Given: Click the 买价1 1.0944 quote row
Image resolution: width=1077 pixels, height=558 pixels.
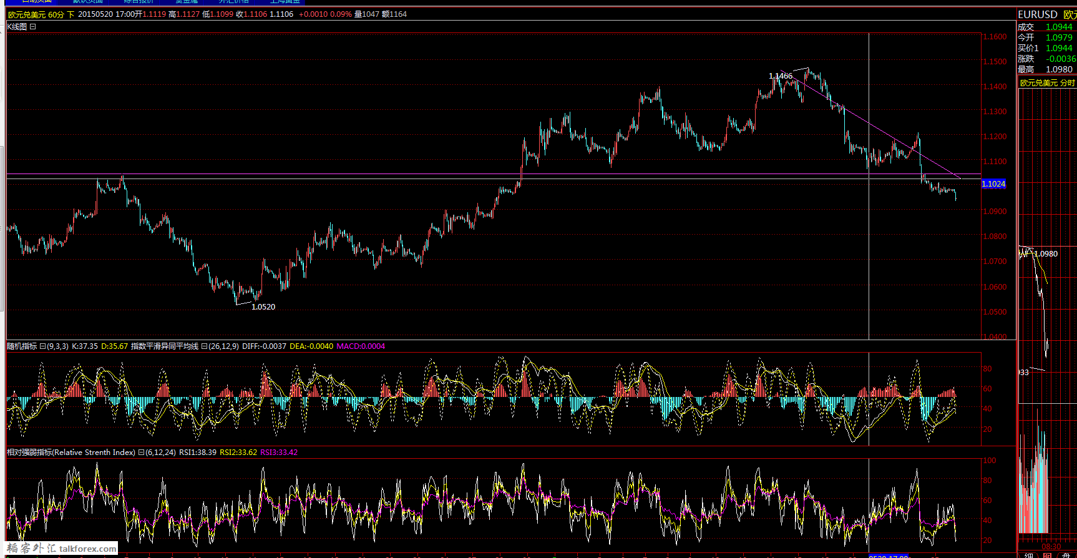Looking at the screenshot, I should coord(1046,48).
